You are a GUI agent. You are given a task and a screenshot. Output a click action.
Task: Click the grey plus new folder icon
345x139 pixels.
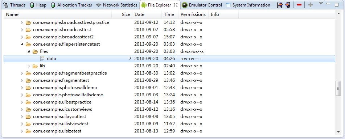click(311, 5)
